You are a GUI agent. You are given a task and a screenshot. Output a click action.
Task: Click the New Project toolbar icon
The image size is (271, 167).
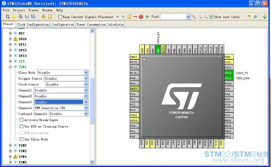[x=8, y=17]
